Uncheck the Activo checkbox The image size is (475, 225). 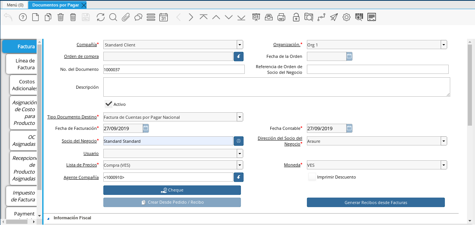pyautogui.click(x=109, y=104)
